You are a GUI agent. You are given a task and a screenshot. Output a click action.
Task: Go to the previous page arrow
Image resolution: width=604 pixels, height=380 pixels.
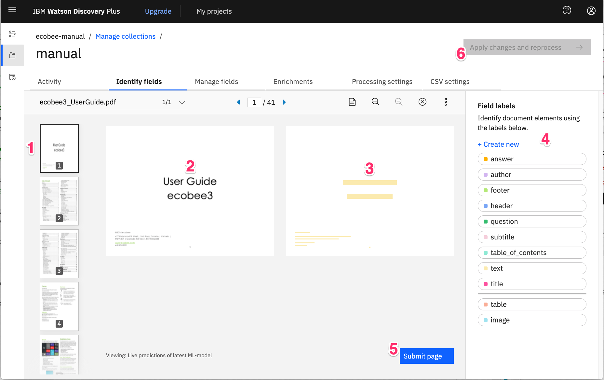pos(238,102)
